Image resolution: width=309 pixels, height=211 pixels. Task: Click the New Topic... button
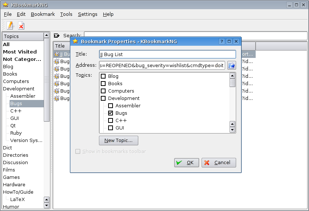(118, 141)
